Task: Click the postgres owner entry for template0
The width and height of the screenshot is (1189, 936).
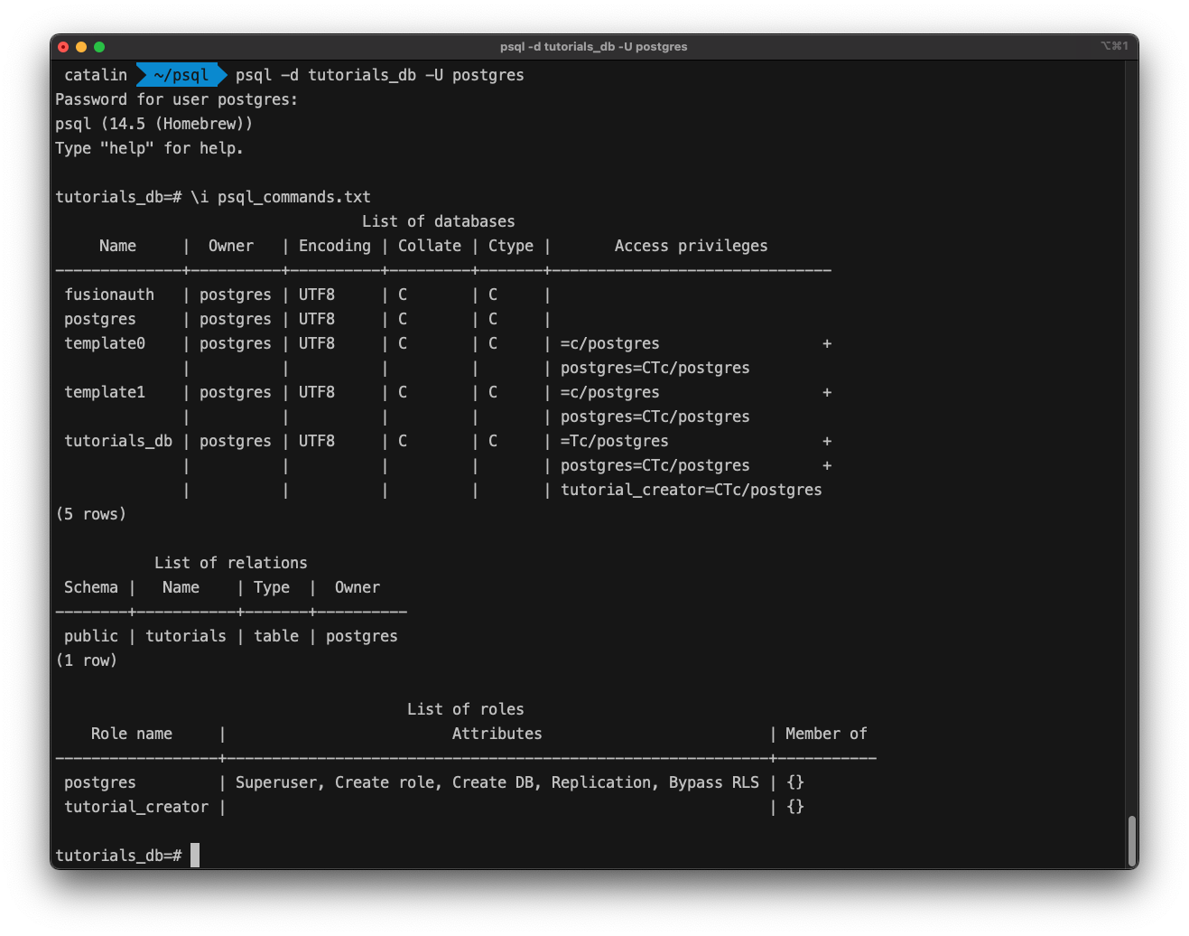Action: tap(235, 343)
